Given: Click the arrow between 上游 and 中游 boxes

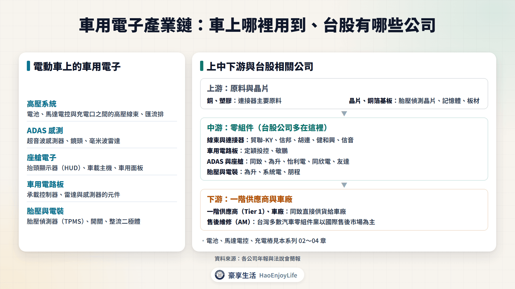Looking at the screenshot, I should [344, 113].
